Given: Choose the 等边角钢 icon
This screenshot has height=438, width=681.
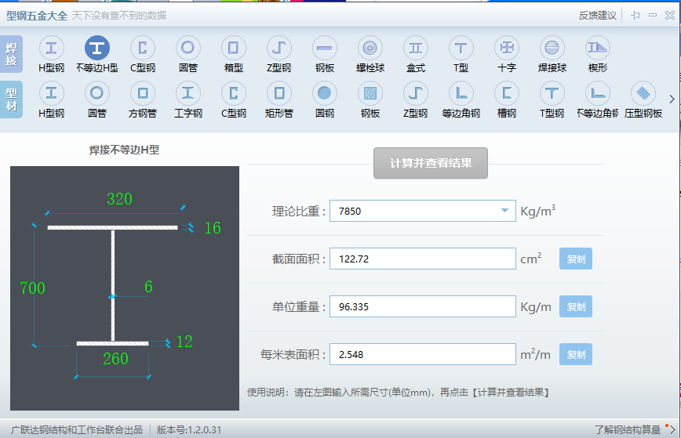Looking at the screenshot, I should 461,93.
